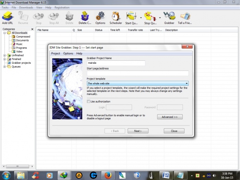Focus the Grabber Project Name field
Screen dimensions: 240x180
(x=116, y=63)
